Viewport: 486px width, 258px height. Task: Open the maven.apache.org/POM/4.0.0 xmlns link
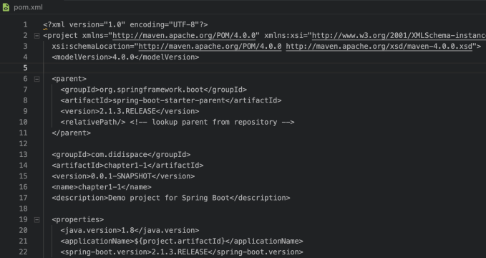tap(184, 35)
